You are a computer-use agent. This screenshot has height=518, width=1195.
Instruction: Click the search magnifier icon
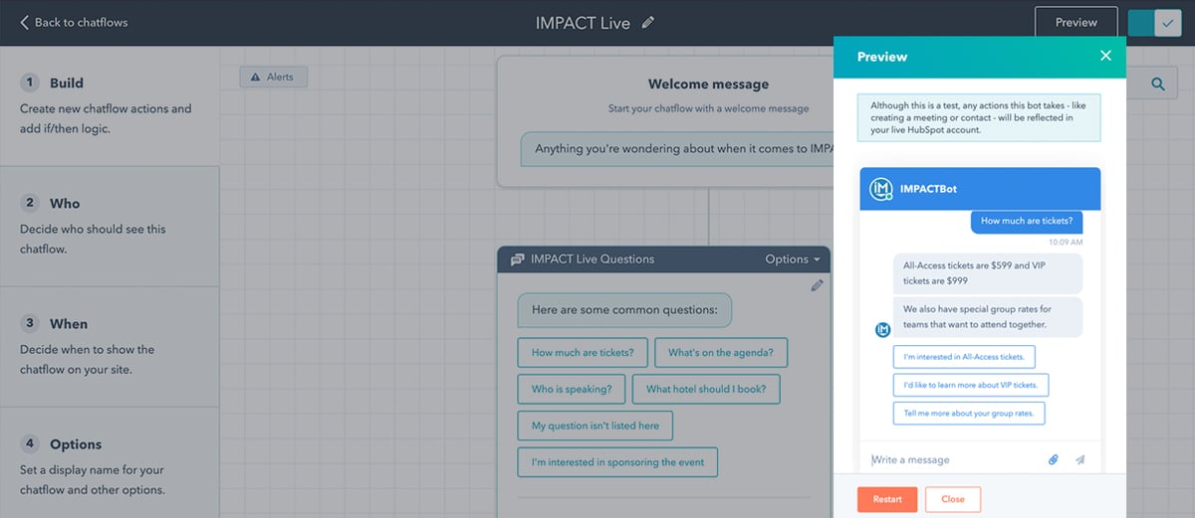click(1157, 85)
